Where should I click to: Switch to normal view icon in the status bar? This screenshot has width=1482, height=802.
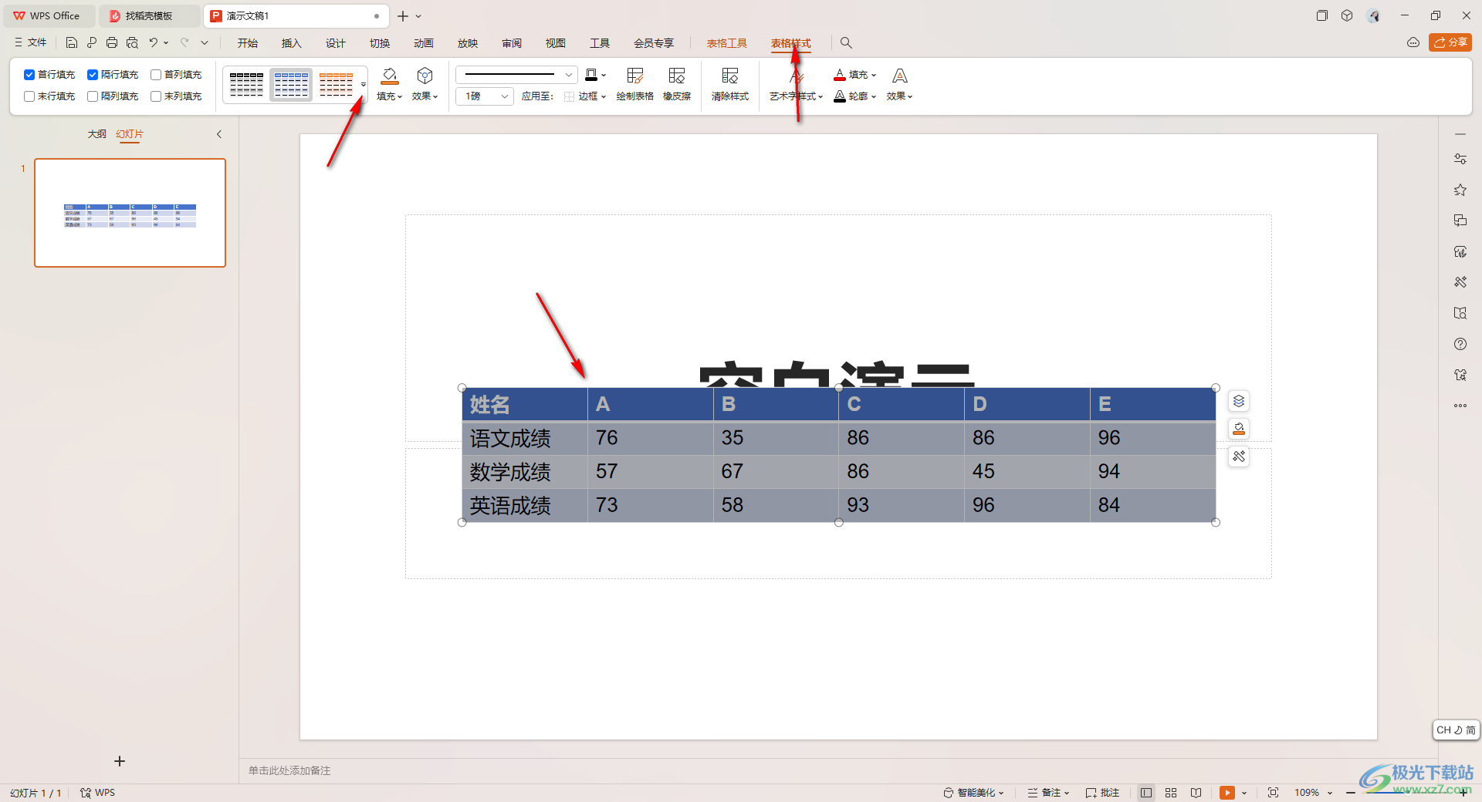pyautogui.click(x=1146, y=793)
